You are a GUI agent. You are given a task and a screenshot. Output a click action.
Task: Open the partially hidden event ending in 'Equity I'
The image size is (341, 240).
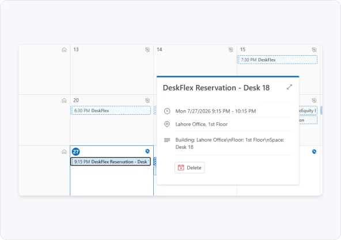308,110
